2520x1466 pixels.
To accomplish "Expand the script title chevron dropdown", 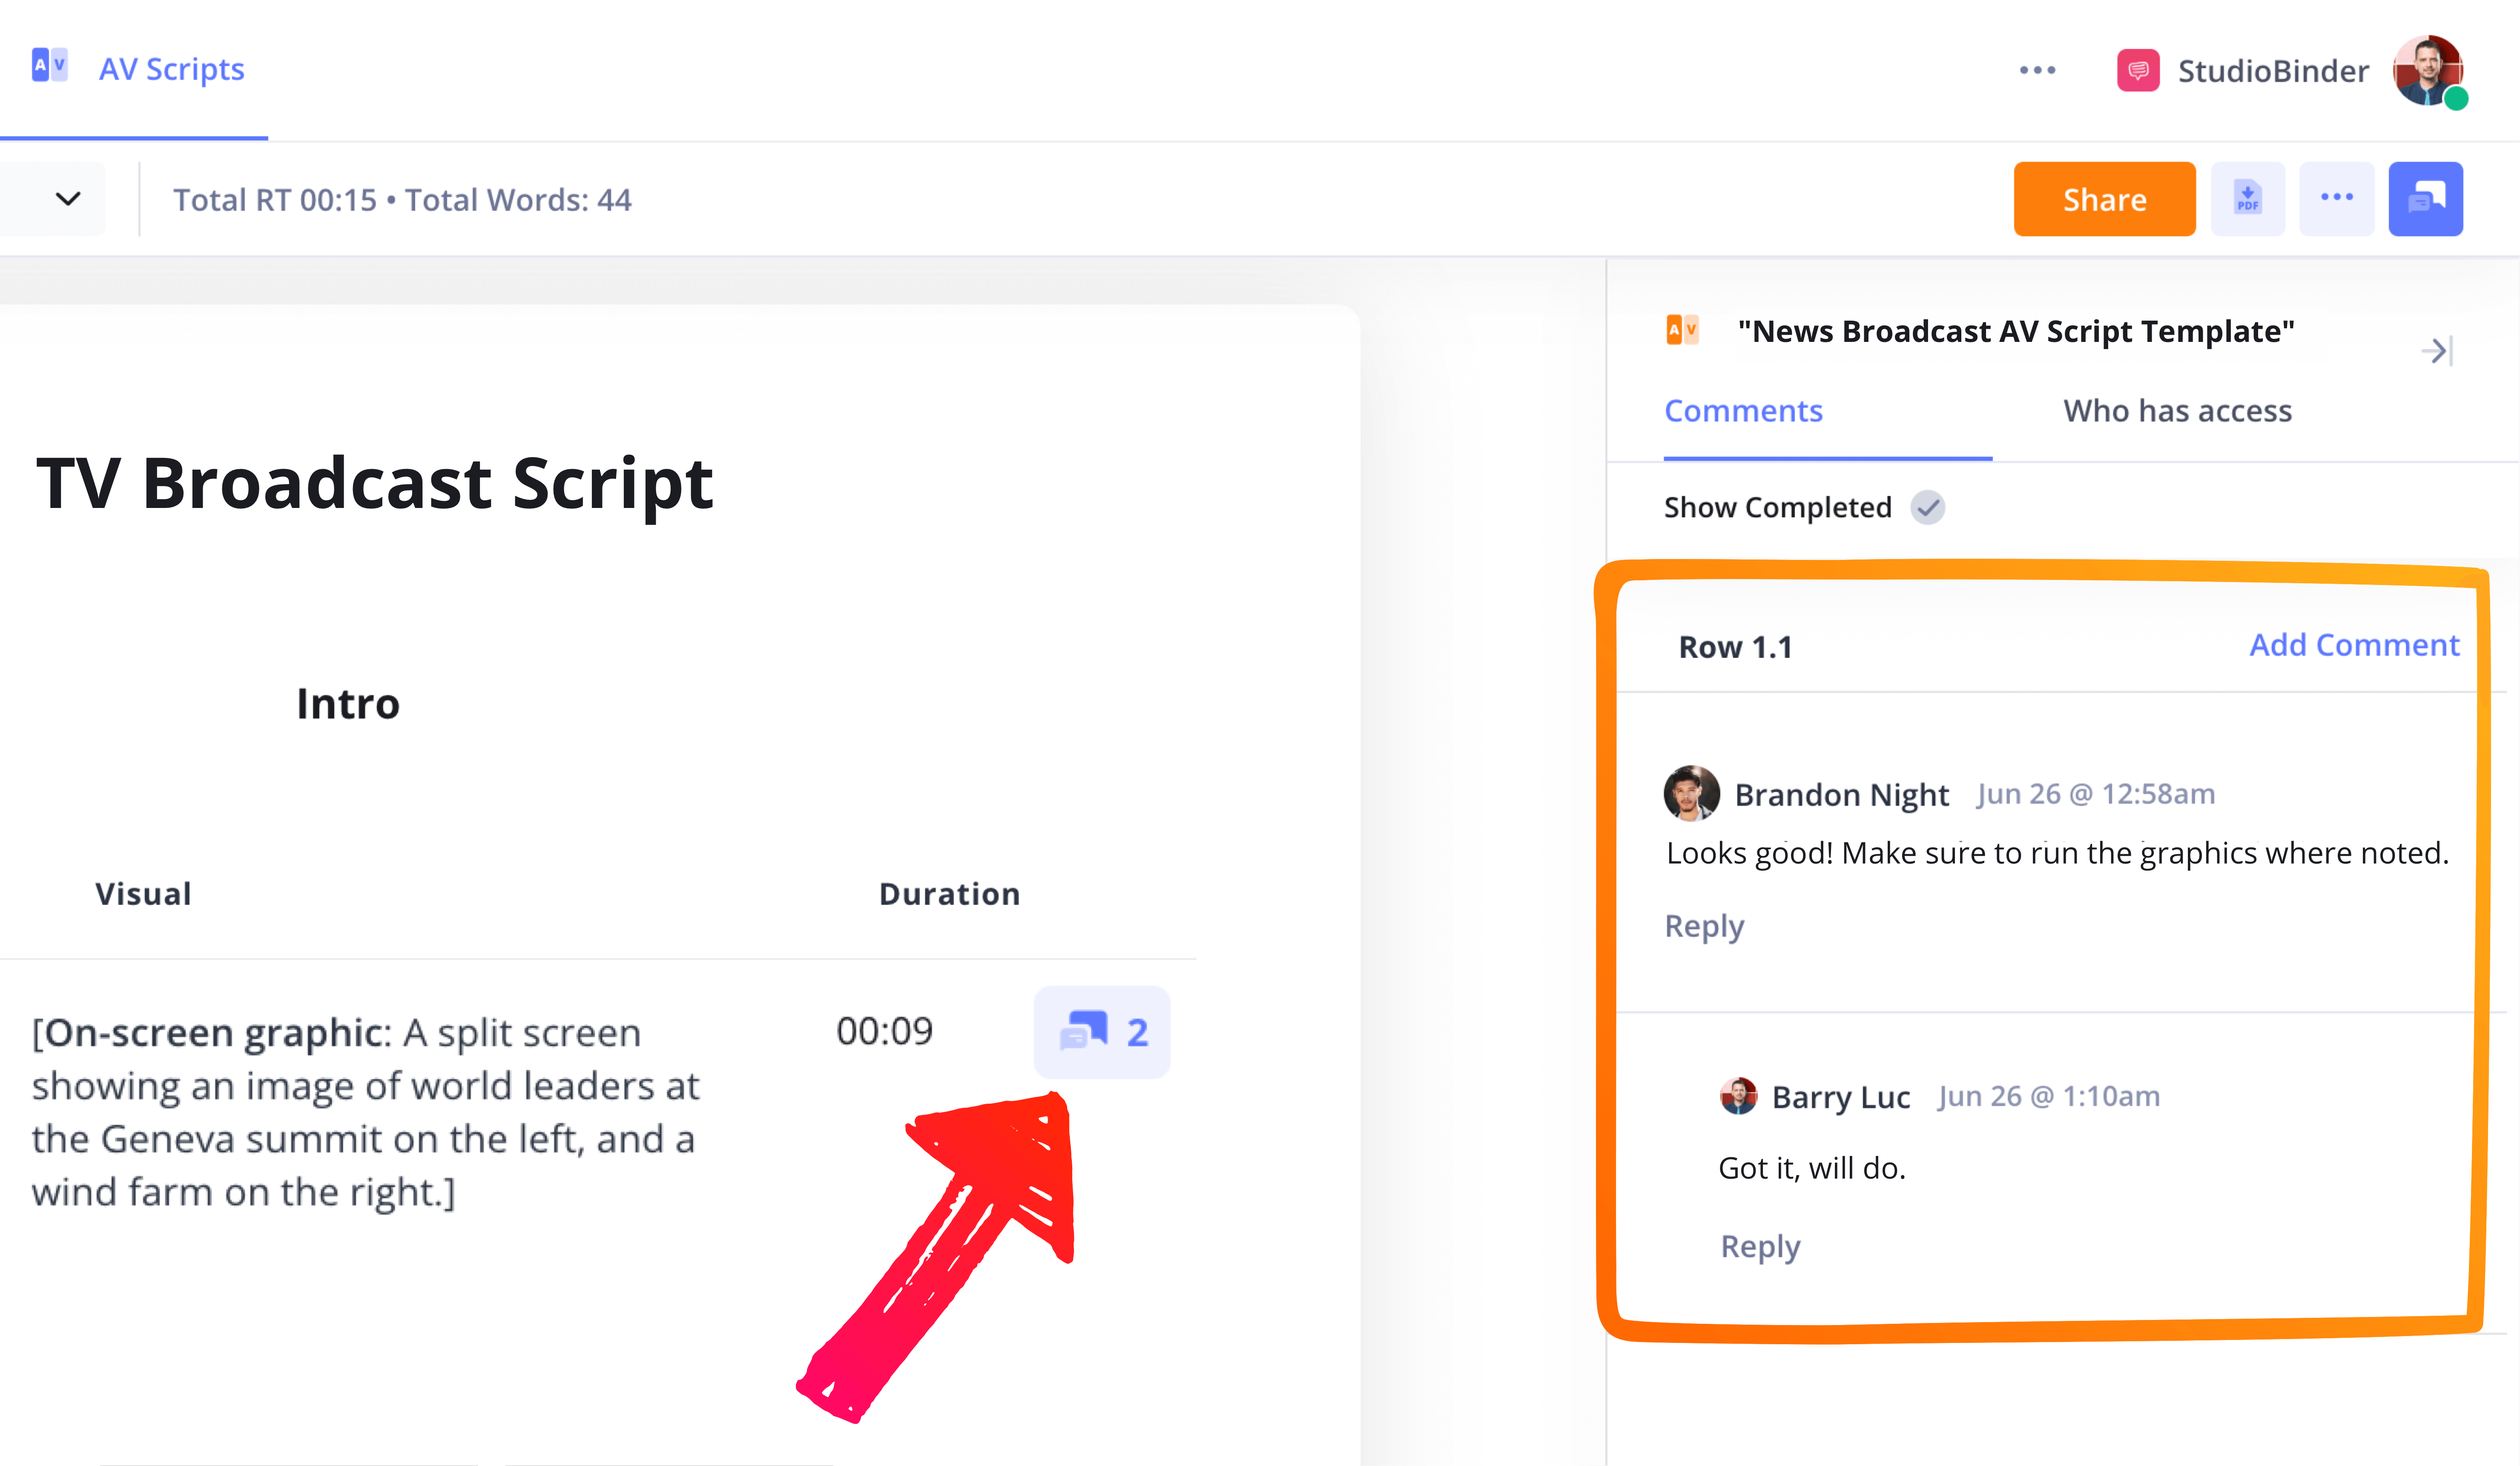I will [66, 198].
